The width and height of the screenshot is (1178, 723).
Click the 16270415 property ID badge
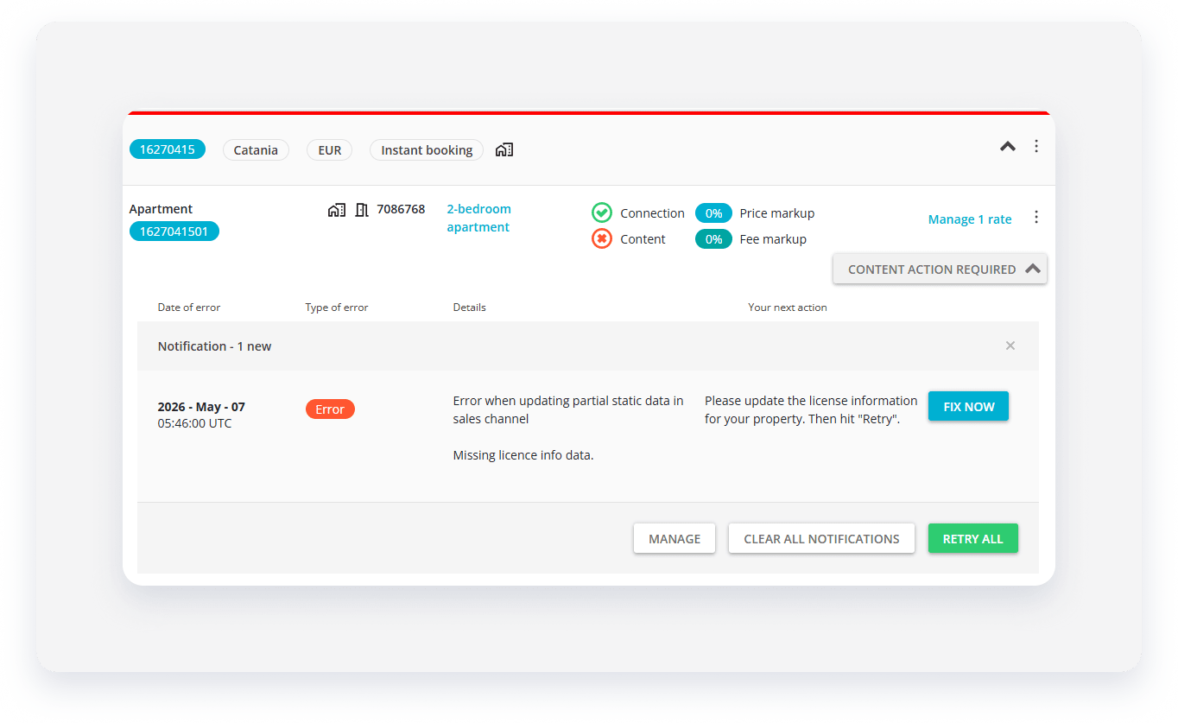[168, 149]
